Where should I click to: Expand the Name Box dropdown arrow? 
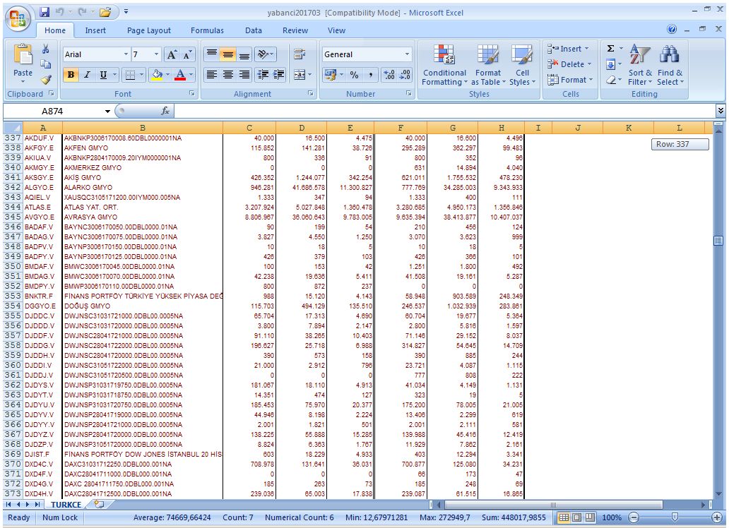(107, 111)
